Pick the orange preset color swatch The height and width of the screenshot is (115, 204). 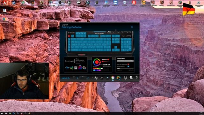(x=96, y=68)
